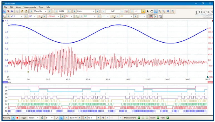Viewport: 215px width, 122px height.
Task: Open the Measurements menu
Action: click(x=29, y=7)
